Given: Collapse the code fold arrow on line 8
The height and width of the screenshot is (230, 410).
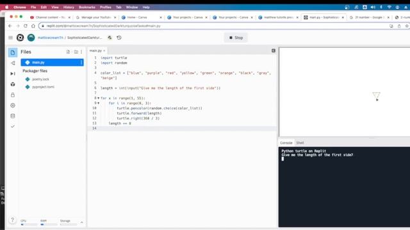Looking at the screenshot, I should pyautogui.click(x=98, y=98).
